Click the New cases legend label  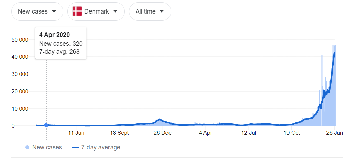(x=47, y=147)
